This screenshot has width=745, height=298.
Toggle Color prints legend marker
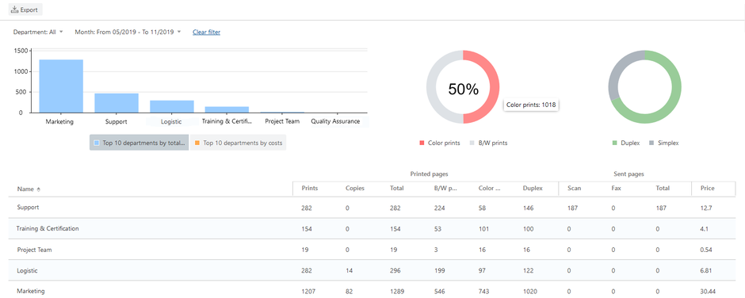422,143
